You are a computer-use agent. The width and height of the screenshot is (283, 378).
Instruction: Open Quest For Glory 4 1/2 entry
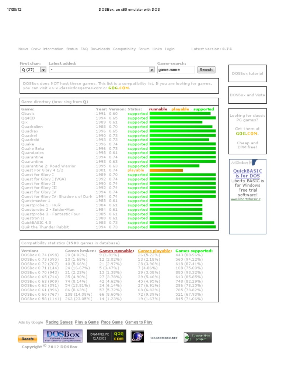tap(42, 170)
